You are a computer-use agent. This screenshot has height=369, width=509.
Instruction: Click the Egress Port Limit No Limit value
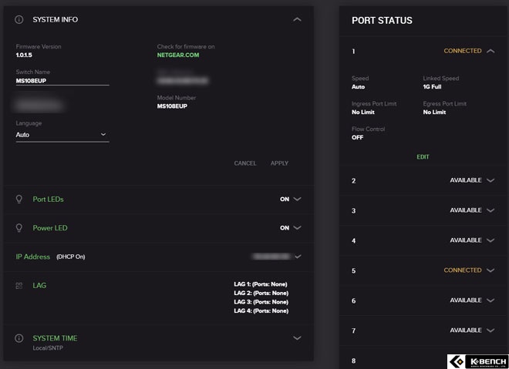pos(434,112)
